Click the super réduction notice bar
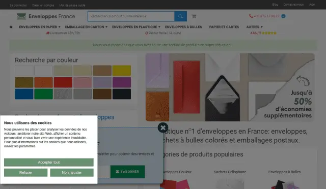 point(163,45)
